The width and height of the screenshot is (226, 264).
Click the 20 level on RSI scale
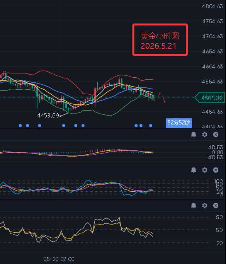219,243
